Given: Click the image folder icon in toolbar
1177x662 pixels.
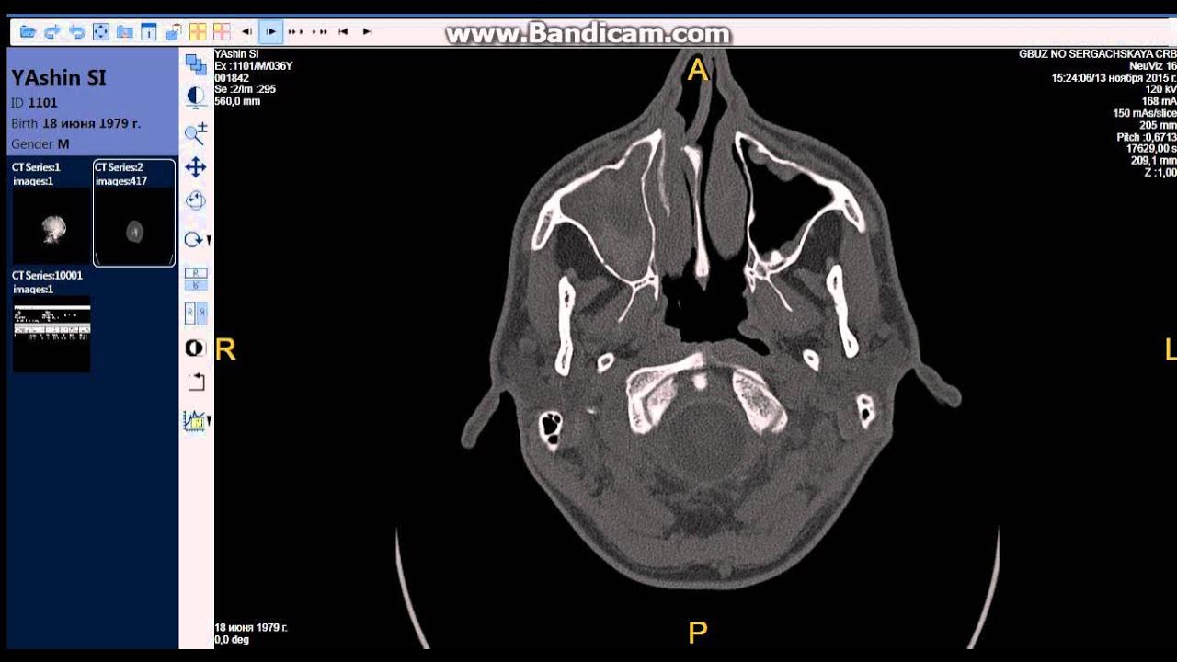Looking at the screenshot, I should pyautogui.click(x=124, y=32).
